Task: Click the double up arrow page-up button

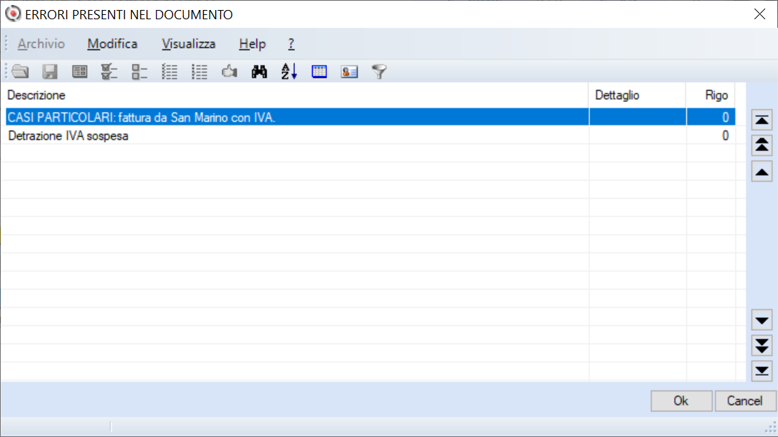Action: pyautogui.click(x=762, y=145)
